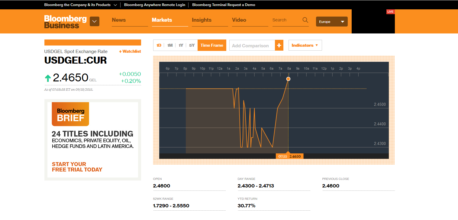Expand the Indicators dropdown
458x220 pixels.
(x=305, y=46)
